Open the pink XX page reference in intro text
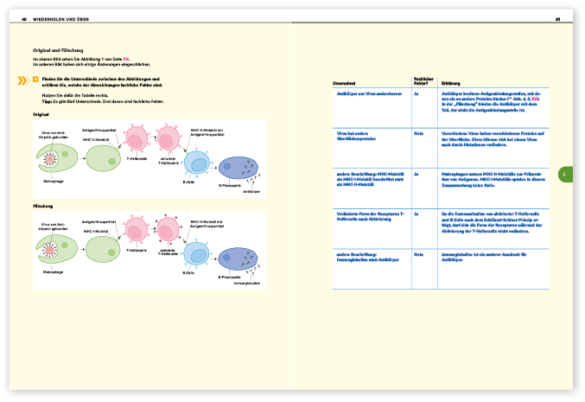Viewport: 585px width, 402px height. click(x=126, y=59)
